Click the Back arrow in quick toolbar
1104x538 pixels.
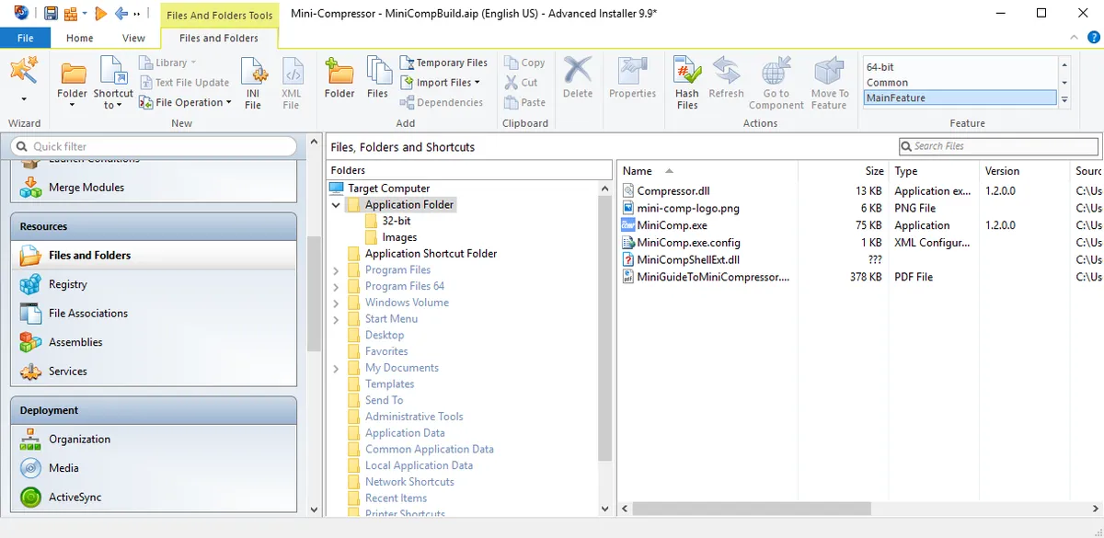(121, 13)
